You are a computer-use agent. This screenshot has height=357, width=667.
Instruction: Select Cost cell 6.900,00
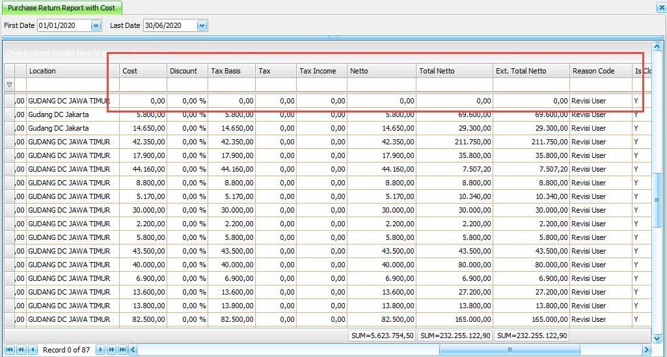[x=143, y=278]
